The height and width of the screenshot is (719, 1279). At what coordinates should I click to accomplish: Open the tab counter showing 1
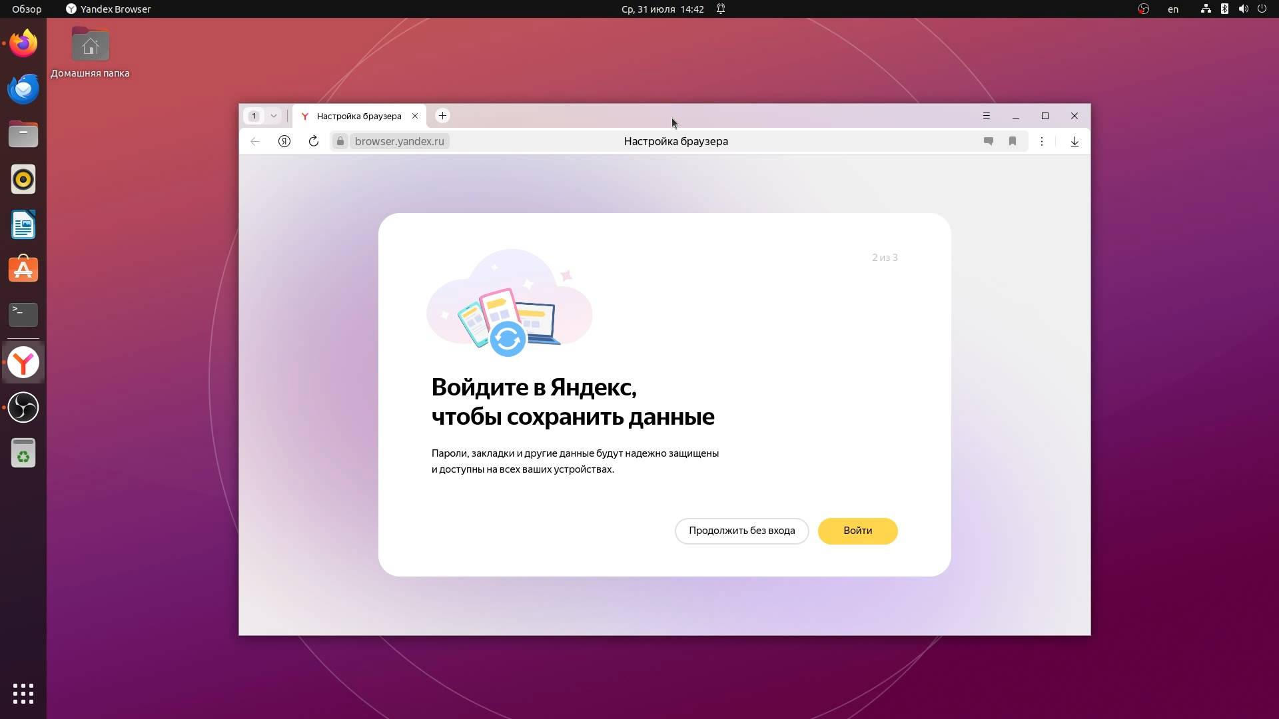pos(254,116)
